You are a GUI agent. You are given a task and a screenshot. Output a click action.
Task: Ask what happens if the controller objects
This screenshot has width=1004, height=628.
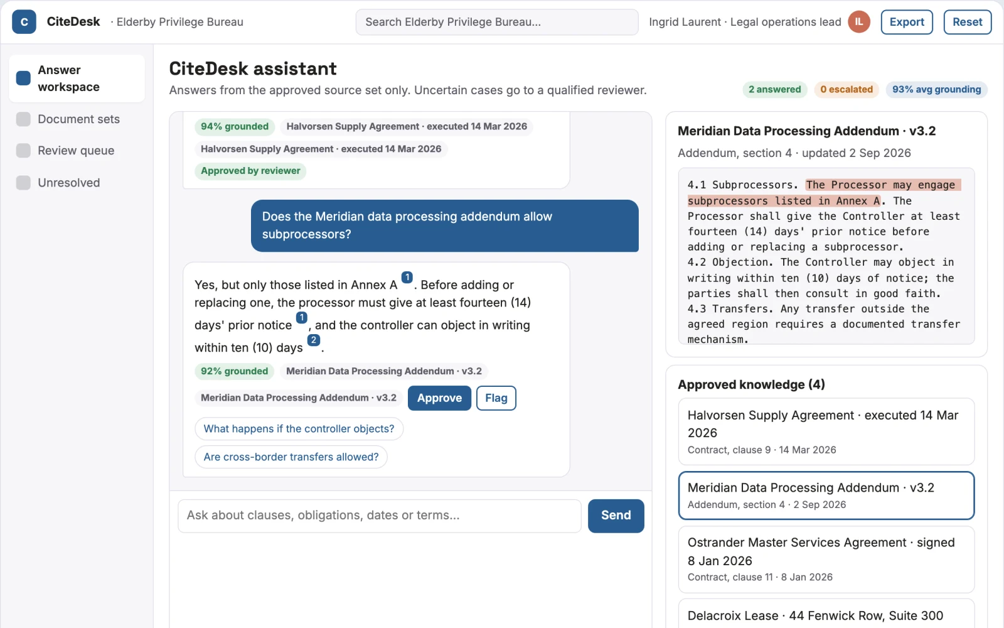click(299, 429)
